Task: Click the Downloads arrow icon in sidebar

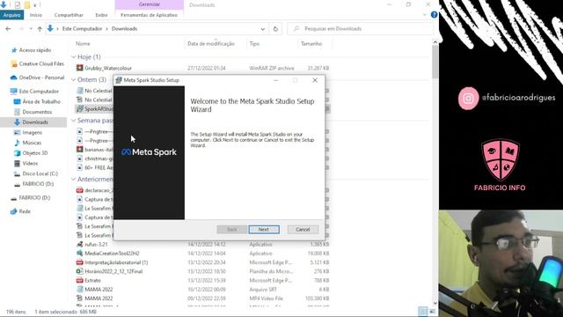Action: point(17,122)
